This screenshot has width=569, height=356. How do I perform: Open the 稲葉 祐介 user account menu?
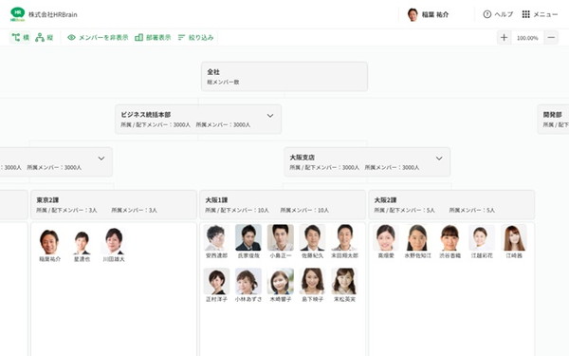[x=428, y=14]
